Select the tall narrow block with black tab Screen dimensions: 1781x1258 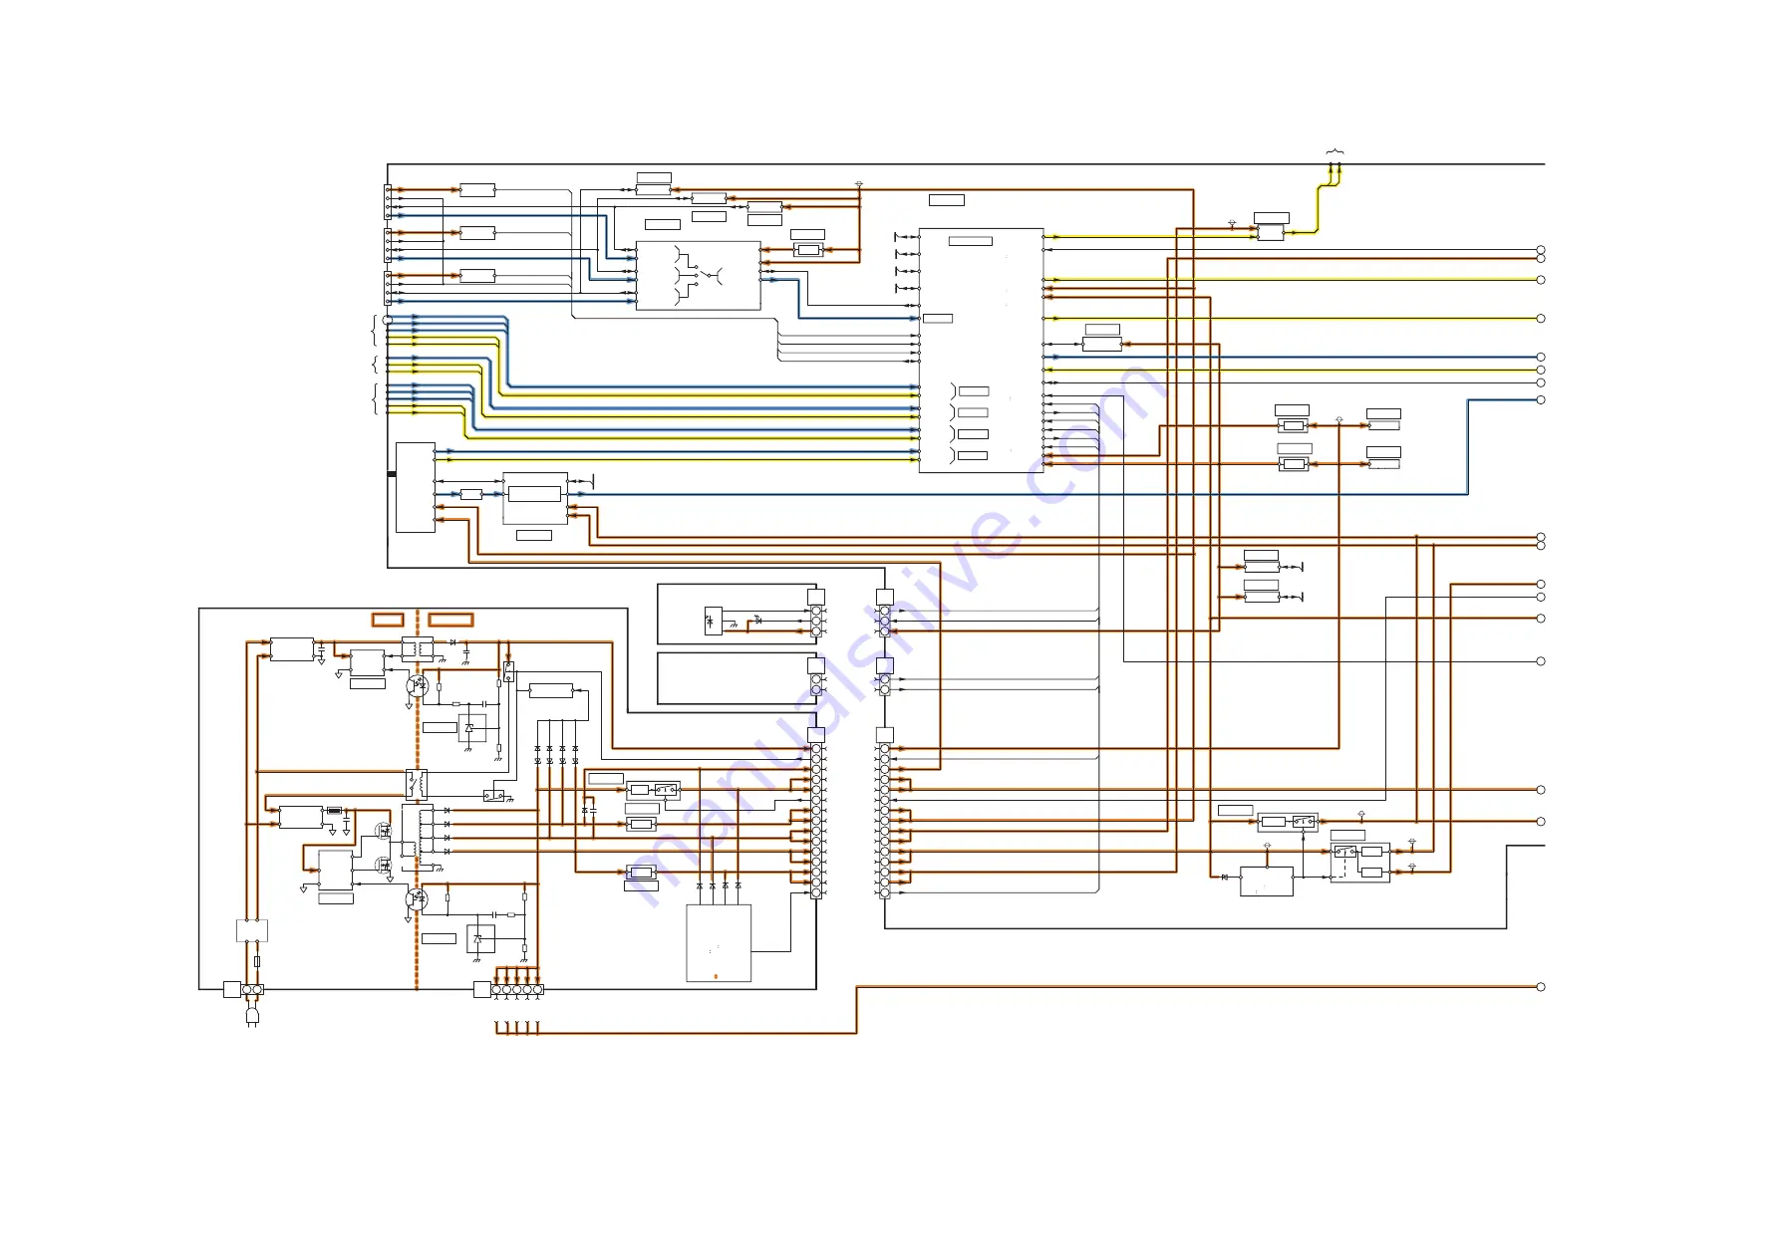point(416,487)
